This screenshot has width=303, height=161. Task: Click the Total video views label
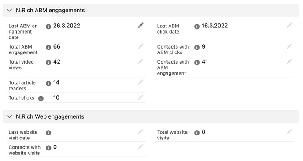pos(21,65)
